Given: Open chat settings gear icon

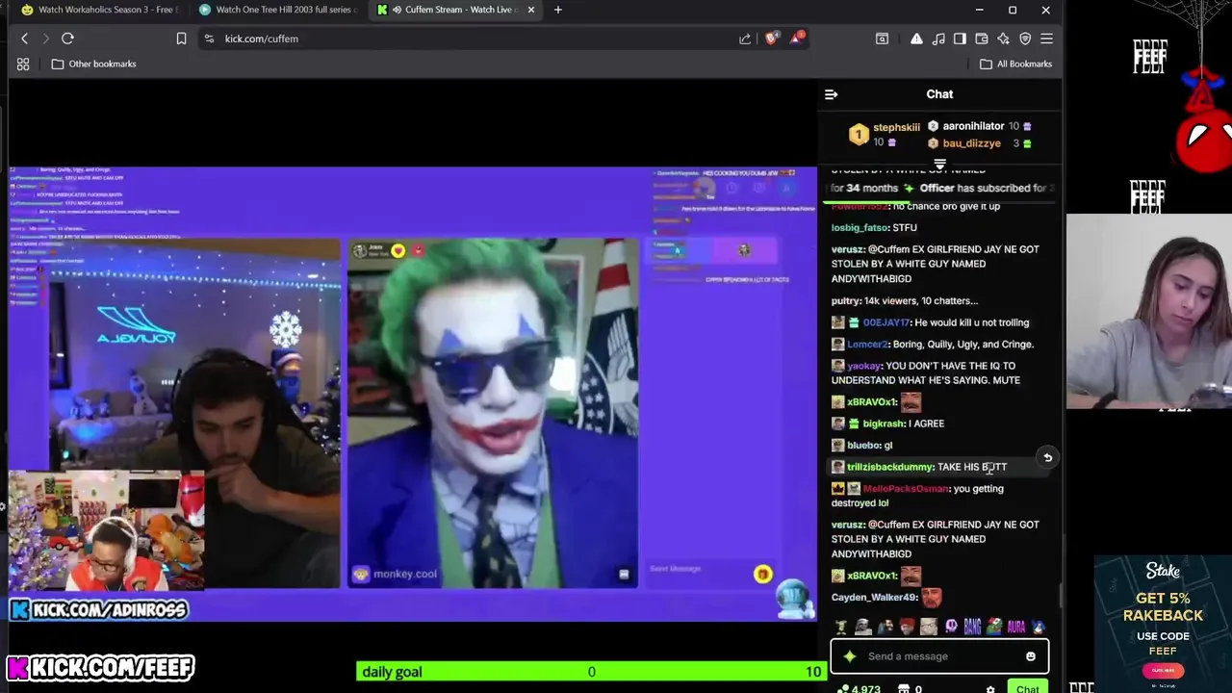Looking at the screenshot, I should pyautogui.click(x=990, y=689).
